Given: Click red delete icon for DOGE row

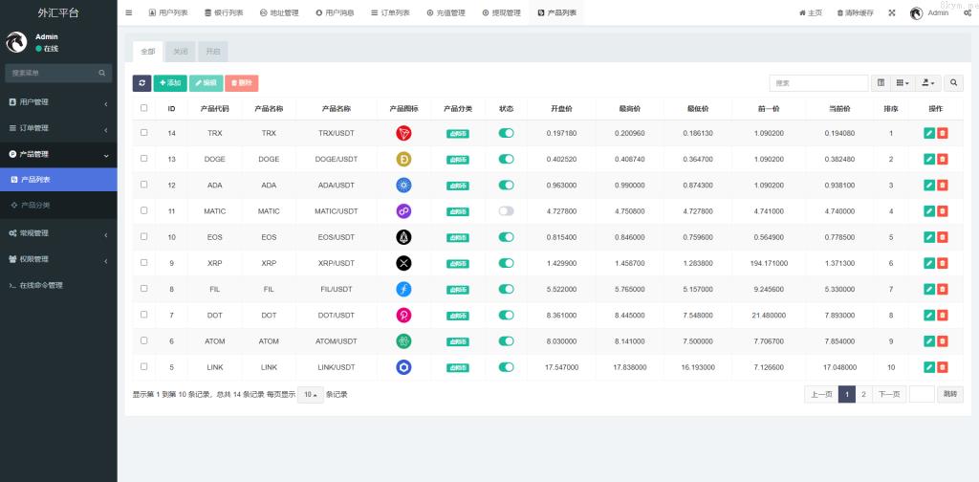Looking at the screenshot, I should tap(943, 159).
